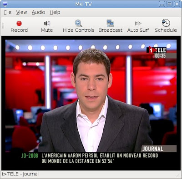The width and height of the screenshot is (182, 179).
Task: Click the Me TV icon in the title bar
Action: [5, 4]
